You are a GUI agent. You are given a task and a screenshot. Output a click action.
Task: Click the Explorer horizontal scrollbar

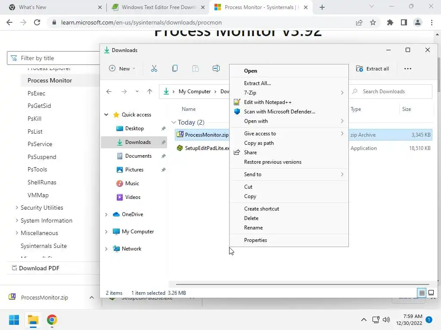(302, 284)
